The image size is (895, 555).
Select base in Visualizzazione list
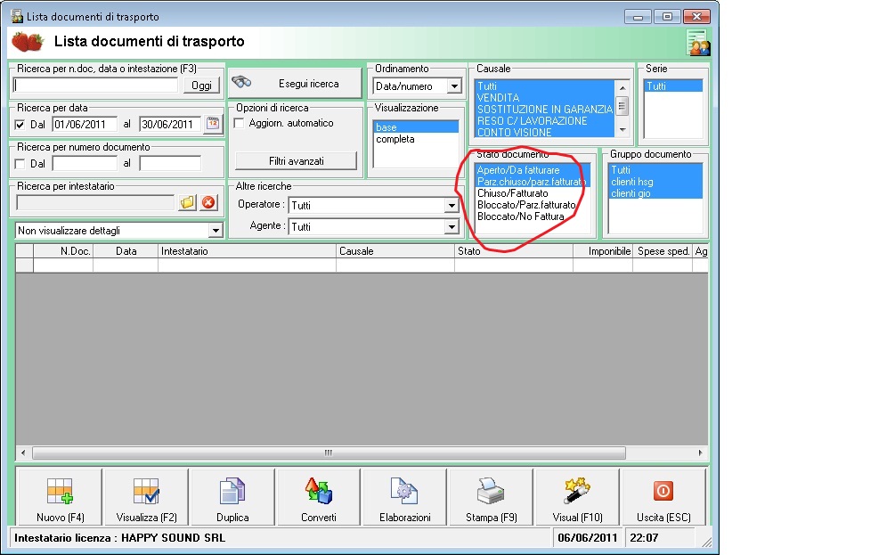tap(416, 127)
